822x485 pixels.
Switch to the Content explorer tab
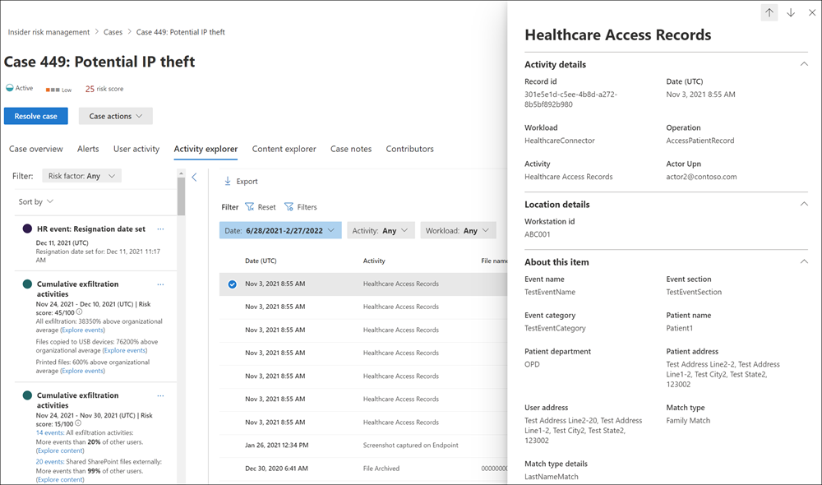284,149
